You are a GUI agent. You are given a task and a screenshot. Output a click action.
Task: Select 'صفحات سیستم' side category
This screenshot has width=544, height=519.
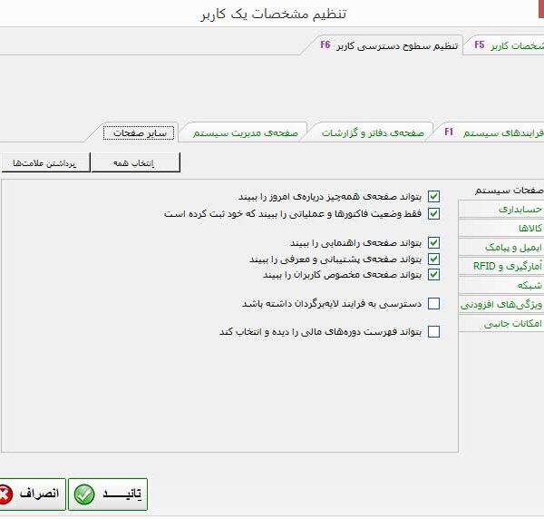509,191
